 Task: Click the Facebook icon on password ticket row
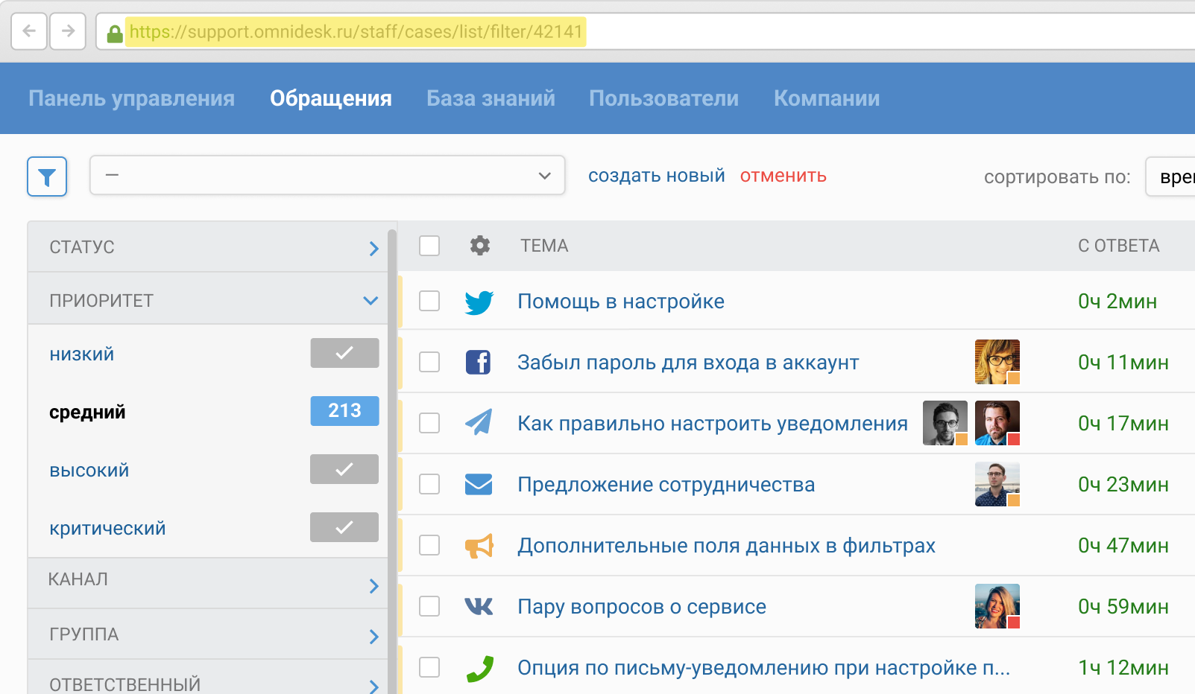[478, 363]
